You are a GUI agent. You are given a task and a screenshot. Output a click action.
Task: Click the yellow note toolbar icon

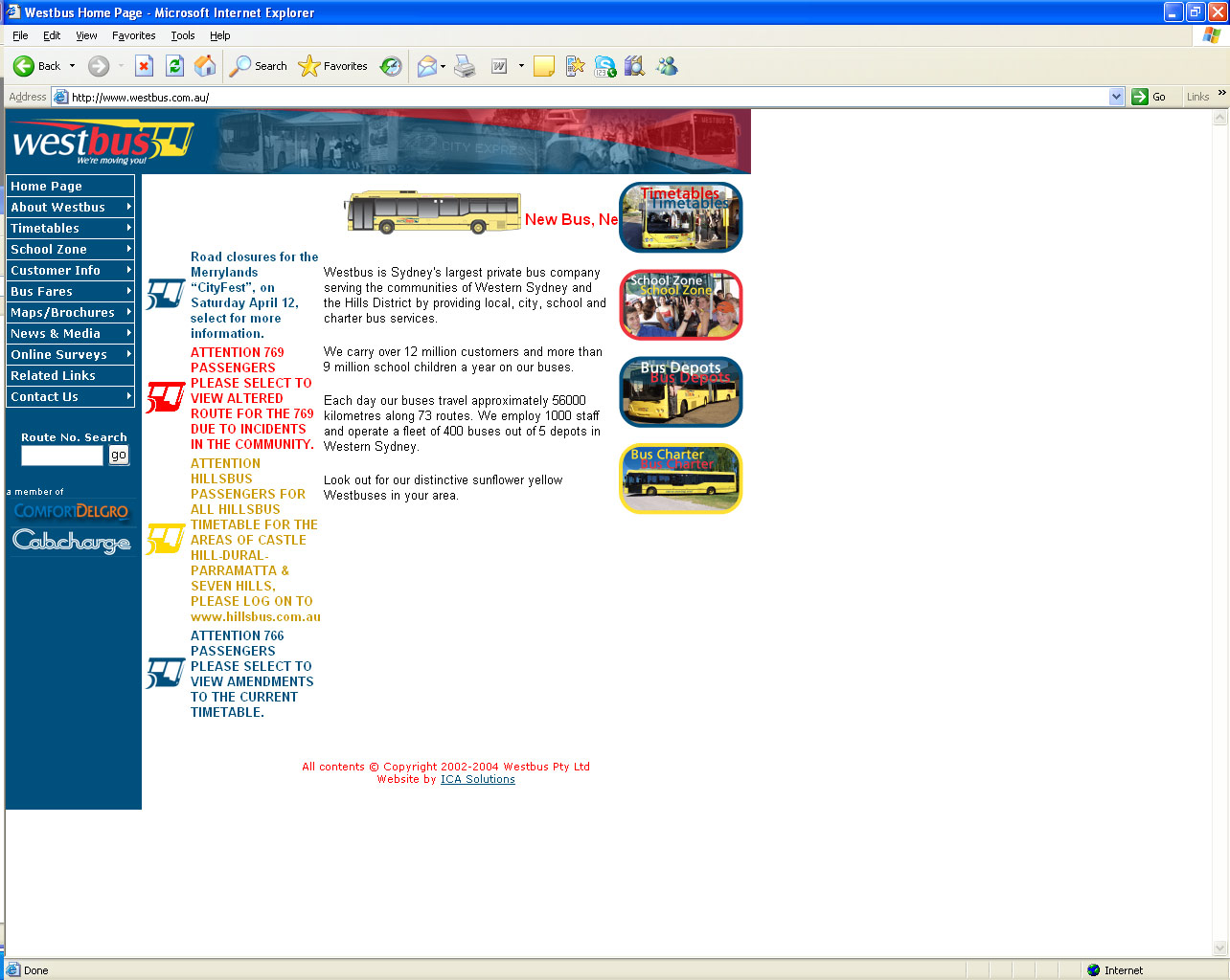[x=544, y=66]
